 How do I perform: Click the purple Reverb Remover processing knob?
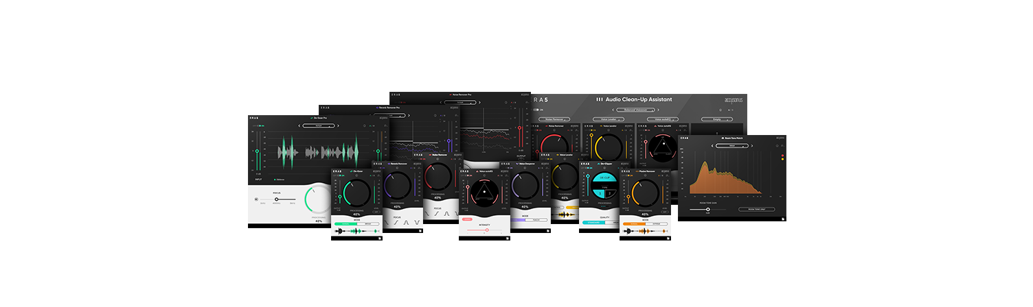point(397,186)
